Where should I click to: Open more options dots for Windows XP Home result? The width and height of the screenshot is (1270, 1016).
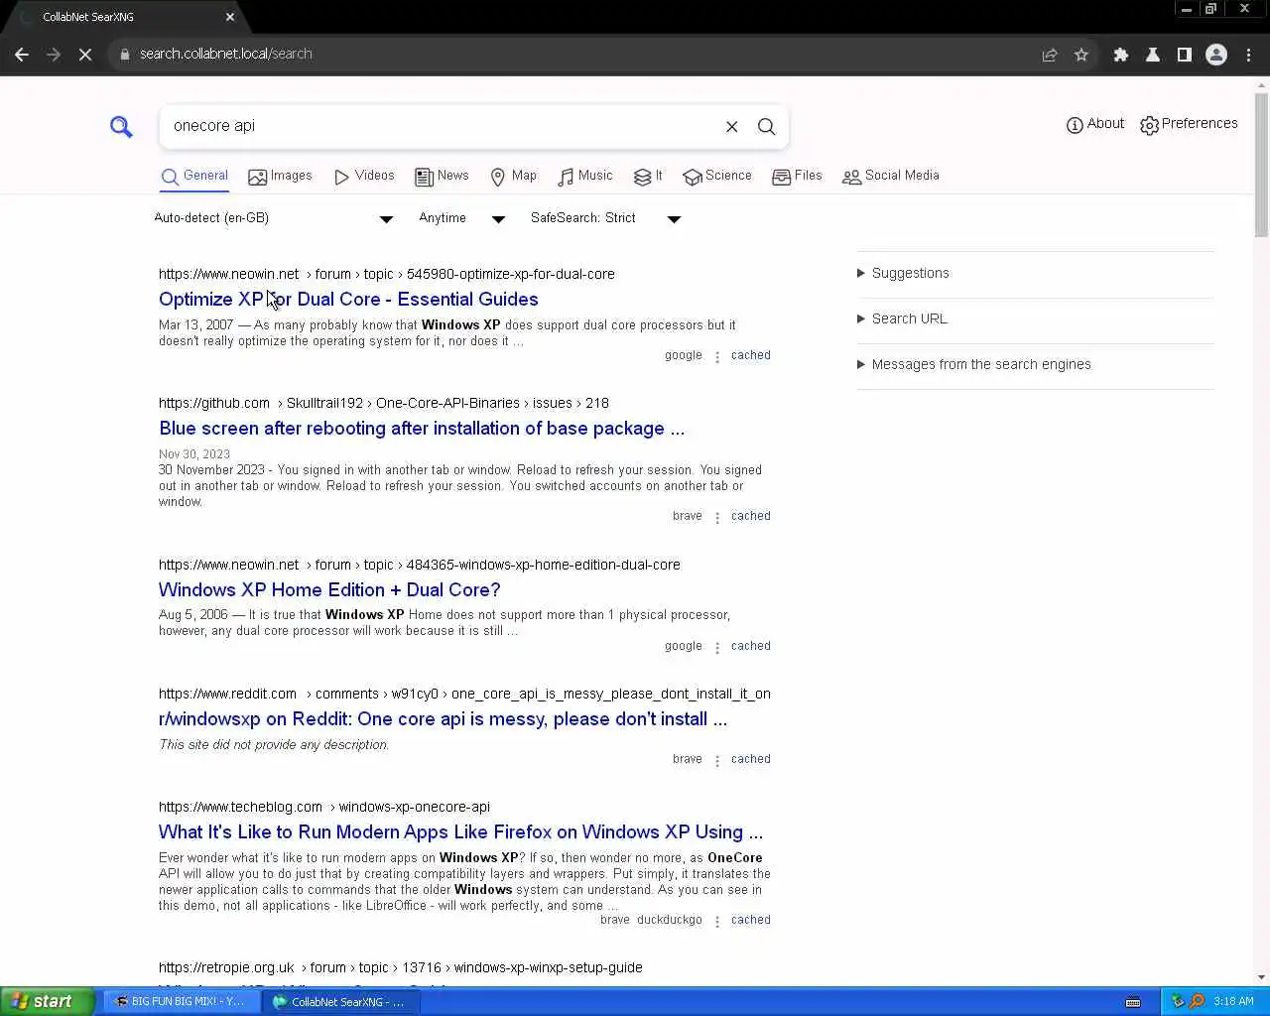[x=717, y=648]
